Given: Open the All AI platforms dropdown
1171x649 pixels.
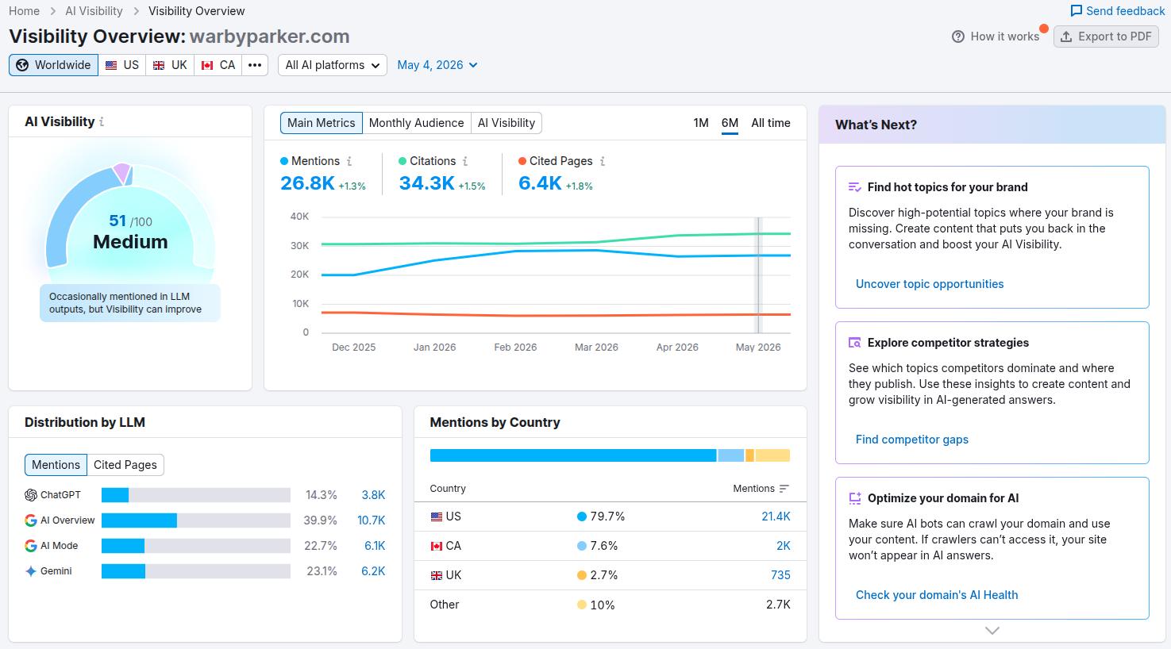Looking at the screenshot, I should (333, 65).
